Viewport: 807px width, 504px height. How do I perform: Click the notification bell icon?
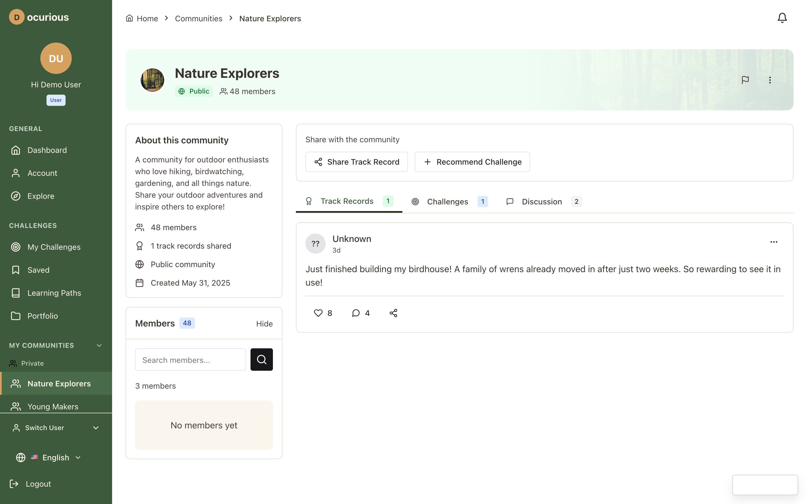pos(782,18)
